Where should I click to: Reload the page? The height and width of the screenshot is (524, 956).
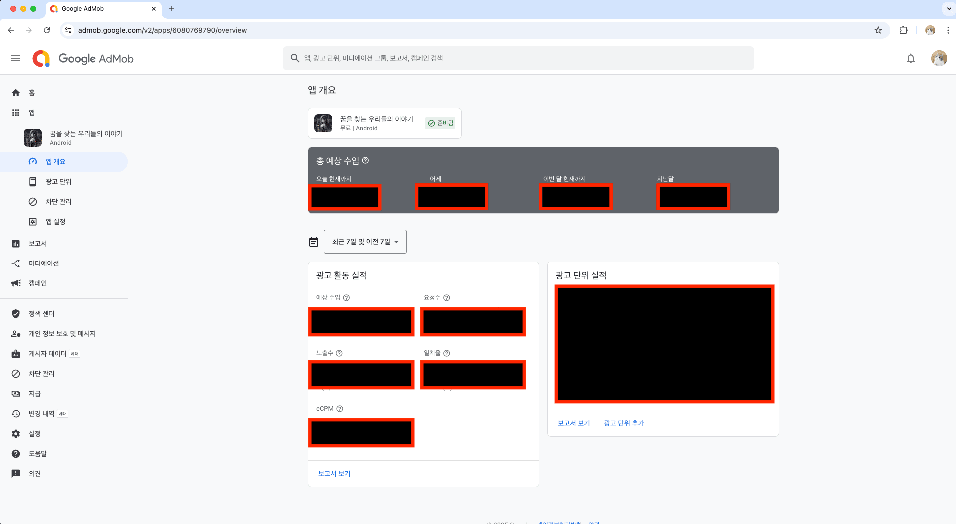(x=47, y=30)
